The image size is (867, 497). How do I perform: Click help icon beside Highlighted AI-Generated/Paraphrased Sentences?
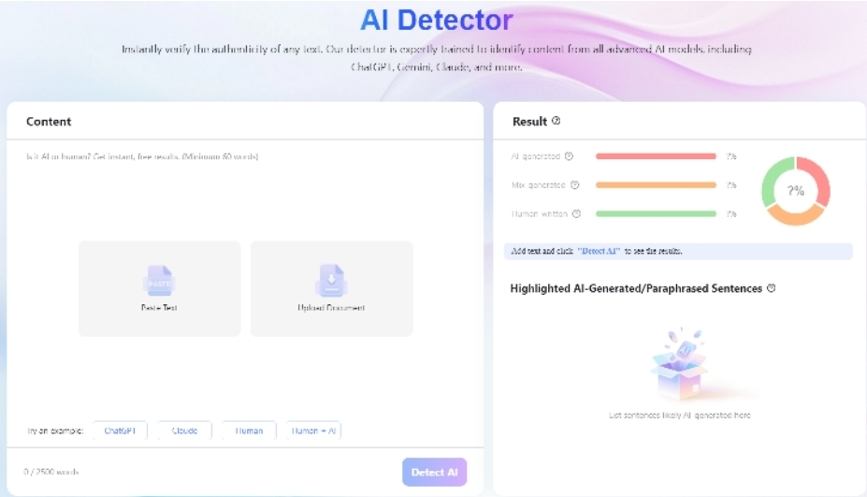point(772,288)
